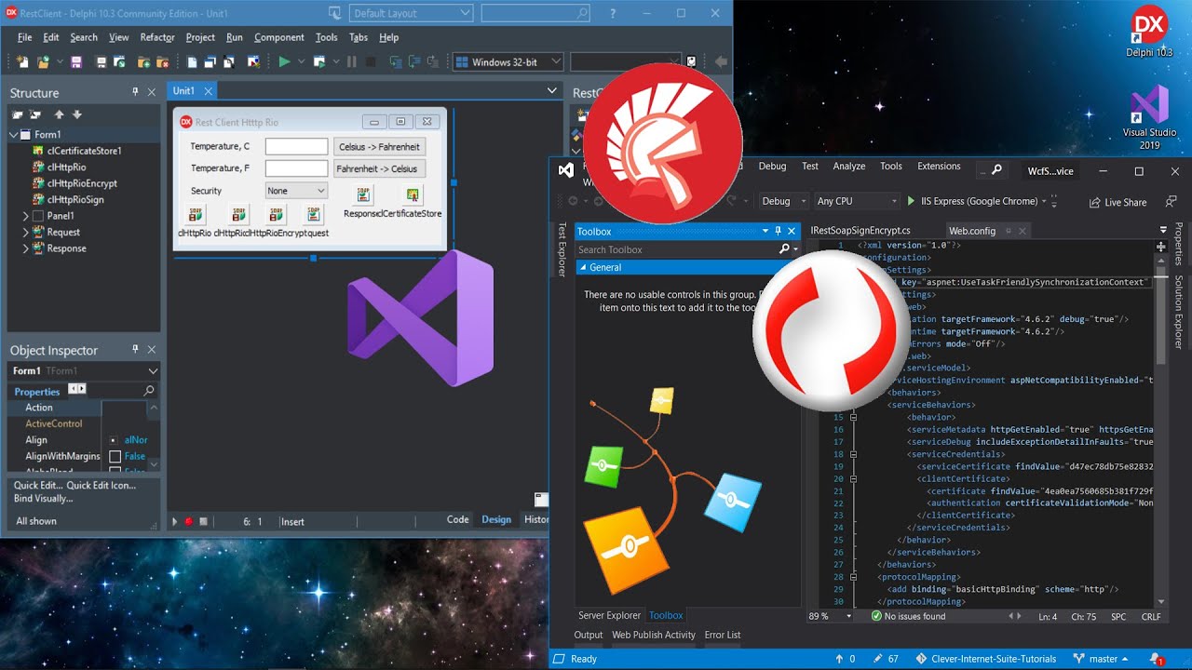Screen dimensions: 1192x670
Task: Expand the Response node in Structure tree
Action: click(26, 248)
